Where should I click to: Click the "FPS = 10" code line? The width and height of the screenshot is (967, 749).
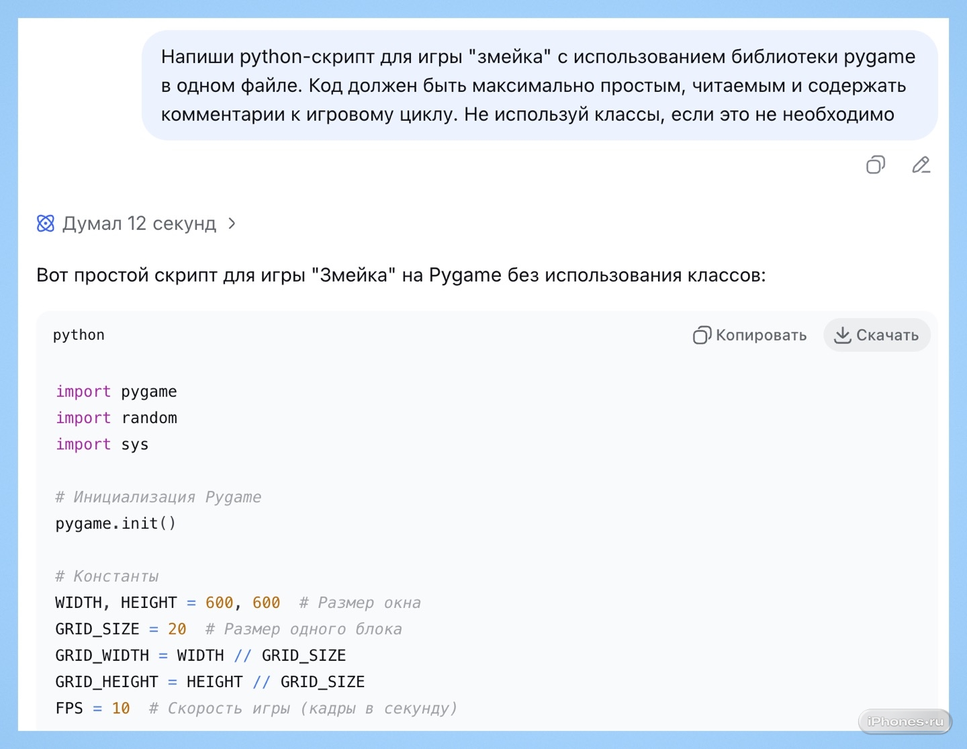coord(93,709)
